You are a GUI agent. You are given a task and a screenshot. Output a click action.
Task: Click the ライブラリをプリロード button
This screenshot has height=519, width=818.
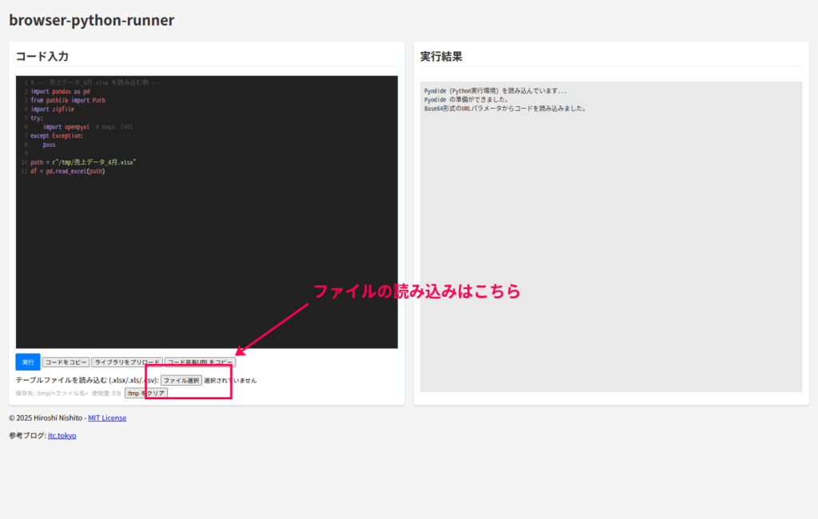pyautogui.click(x=127, y=362)
